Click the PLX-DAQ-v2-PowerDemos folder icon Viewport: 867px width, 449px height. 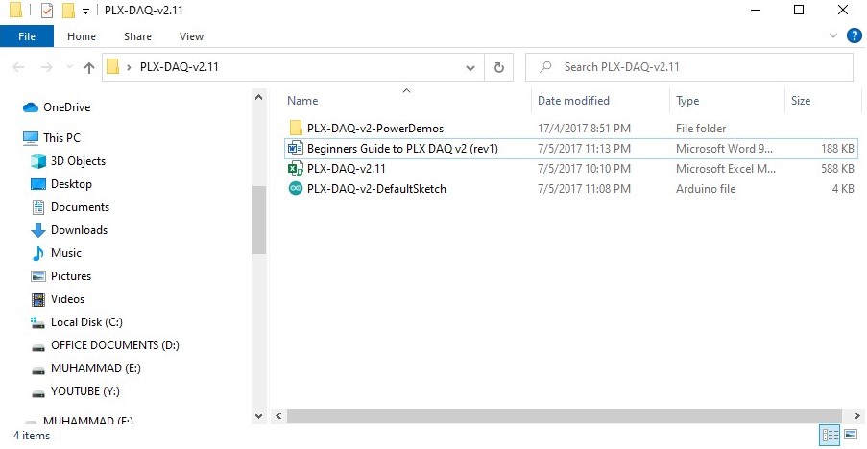coord(296,129)
